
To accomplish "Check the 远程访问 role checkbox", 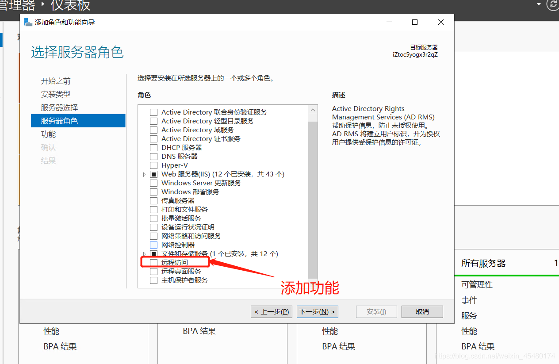I will coord(153,262).
